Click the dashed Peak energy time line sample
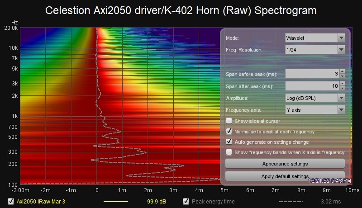Viewport: 362px width, 208px height. [x=291, y=202]
